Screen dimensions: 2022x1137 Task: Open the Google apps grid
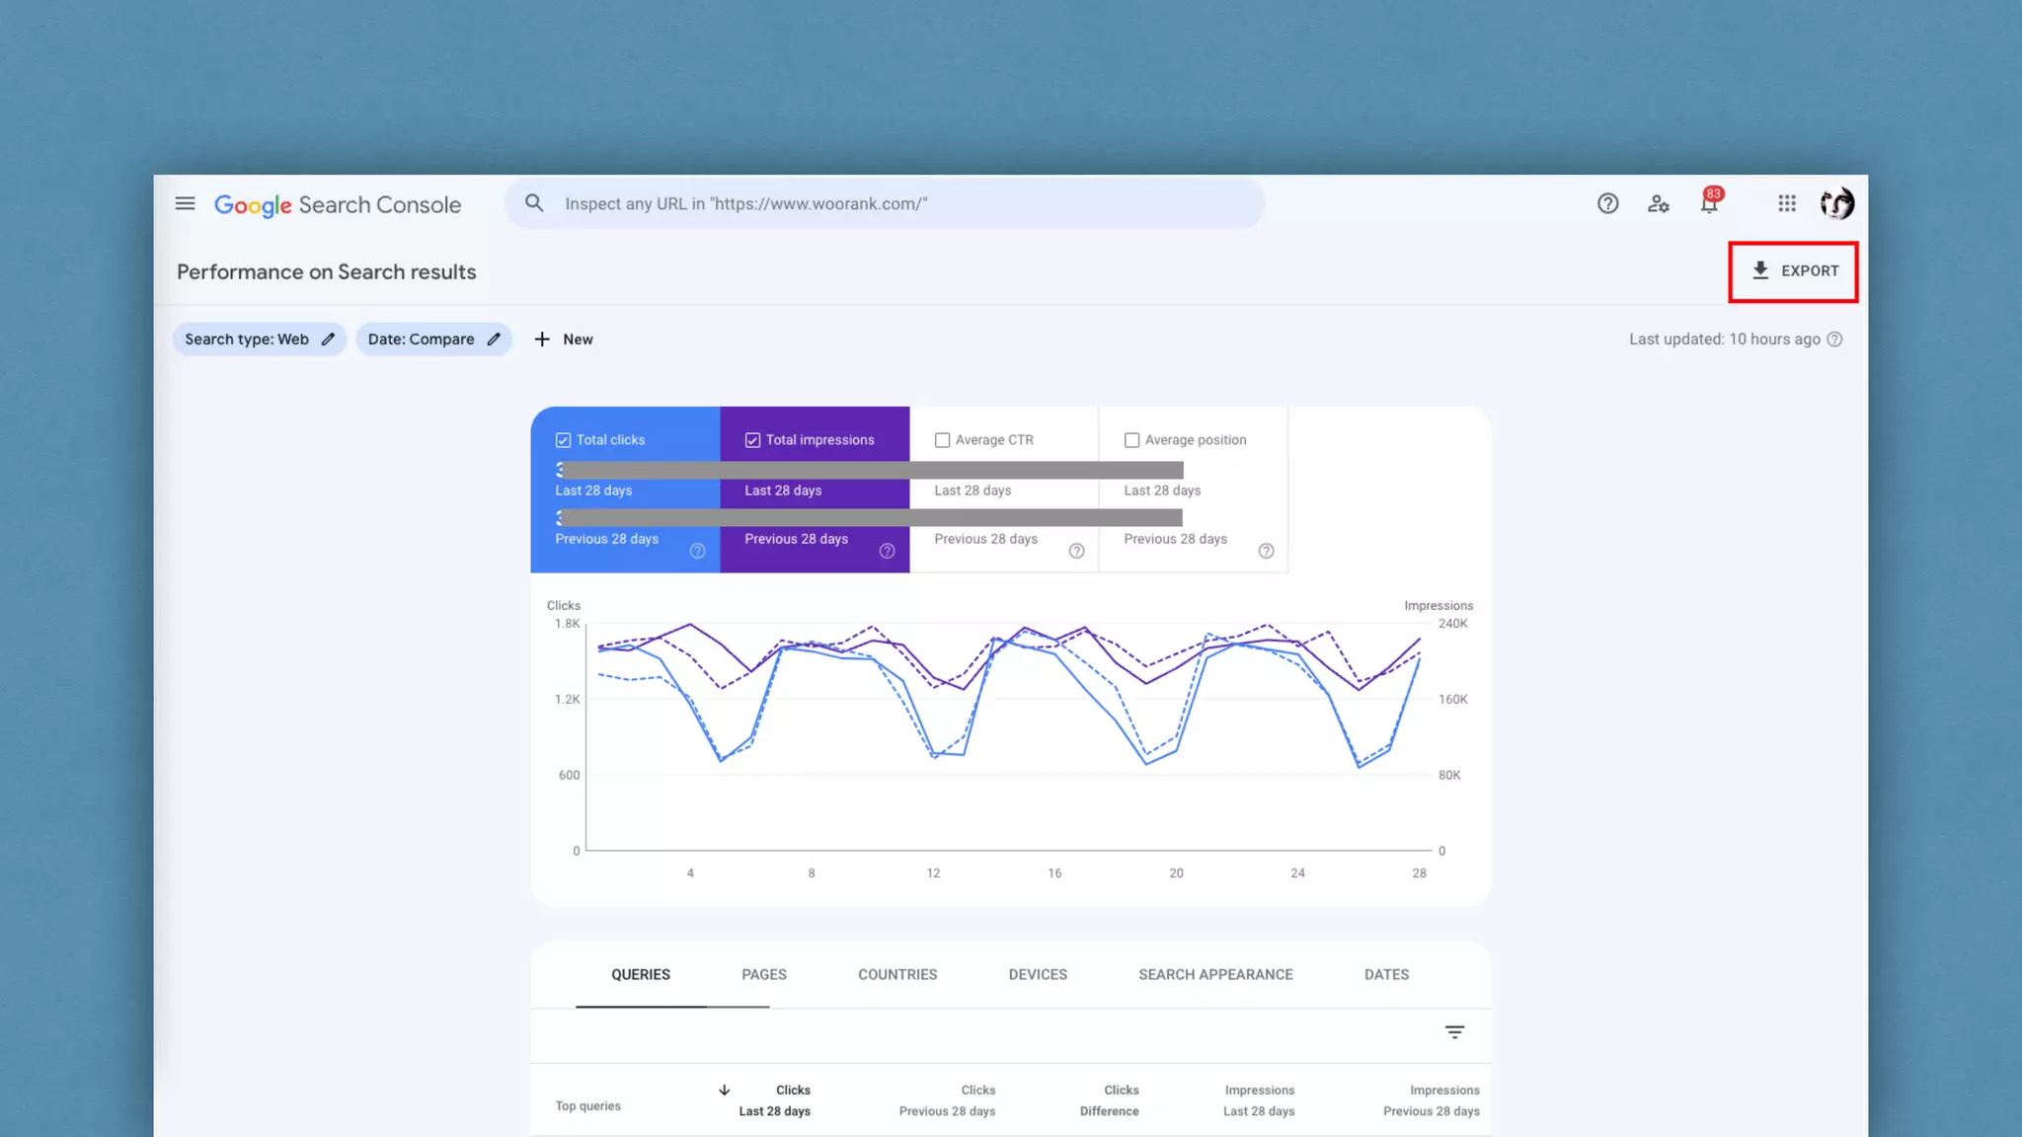pos(1786,204)
